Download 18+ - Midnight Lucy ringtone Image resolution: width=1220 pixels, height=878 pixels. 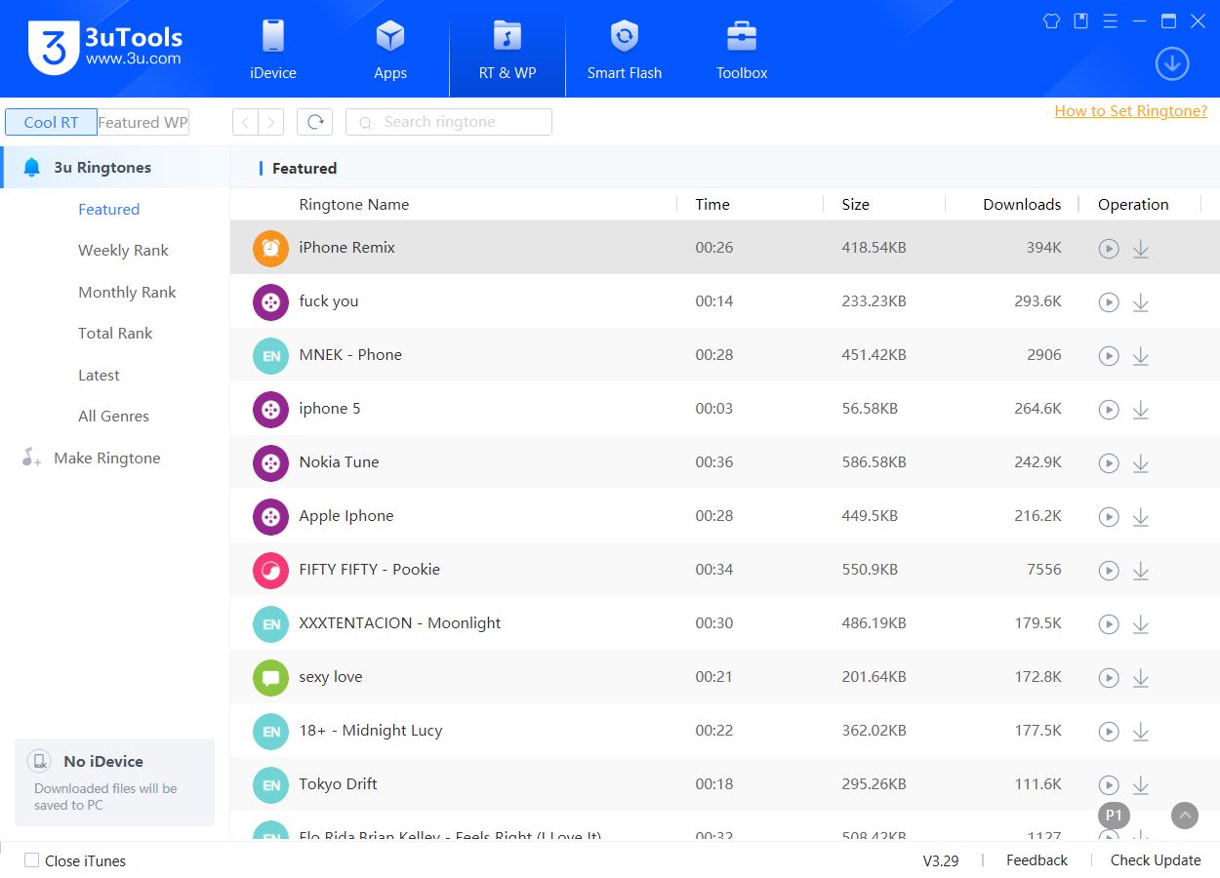pos(1141,732)
